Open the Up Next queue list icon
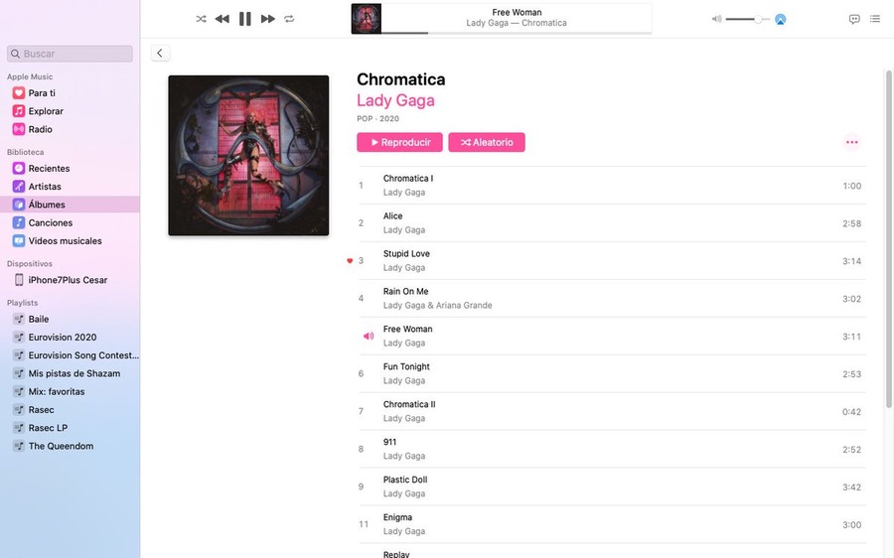The image size is (894, 558). click(875, 19)
